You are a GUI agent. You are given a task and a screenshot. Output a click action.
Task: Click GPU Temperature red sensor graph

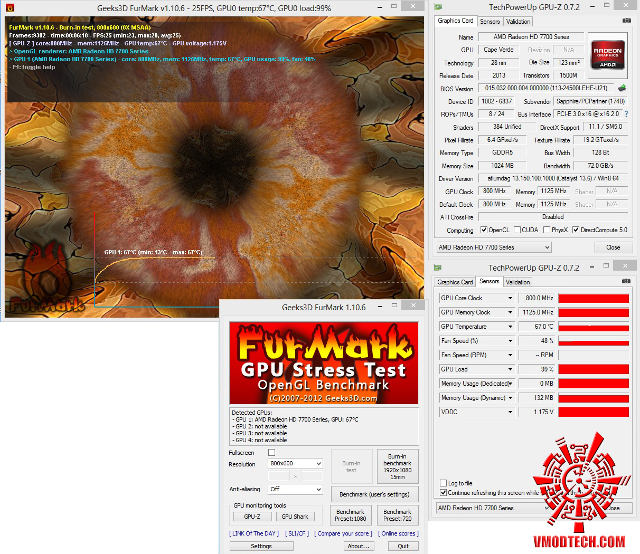point(594,327)
